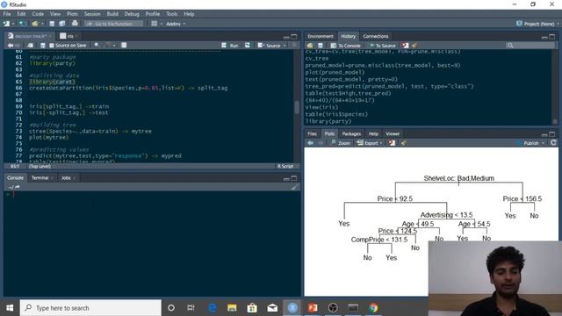Open the Profile menu
This screenshot has height=316, width=562.
[152, 14]
